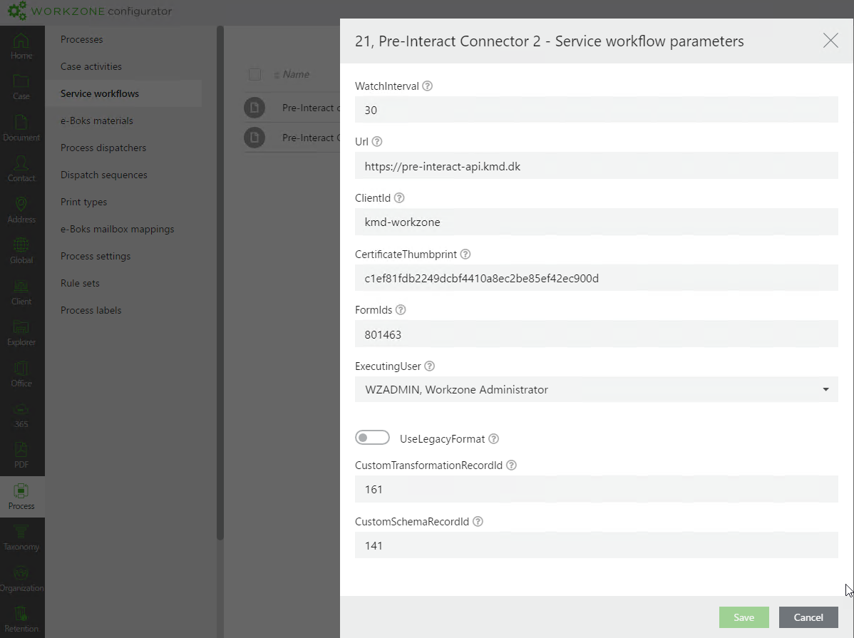The image size is (854, 638).
Task: Close the Service workflow parameters dialog
Action: pyautogui.click(x=830, y=41)
